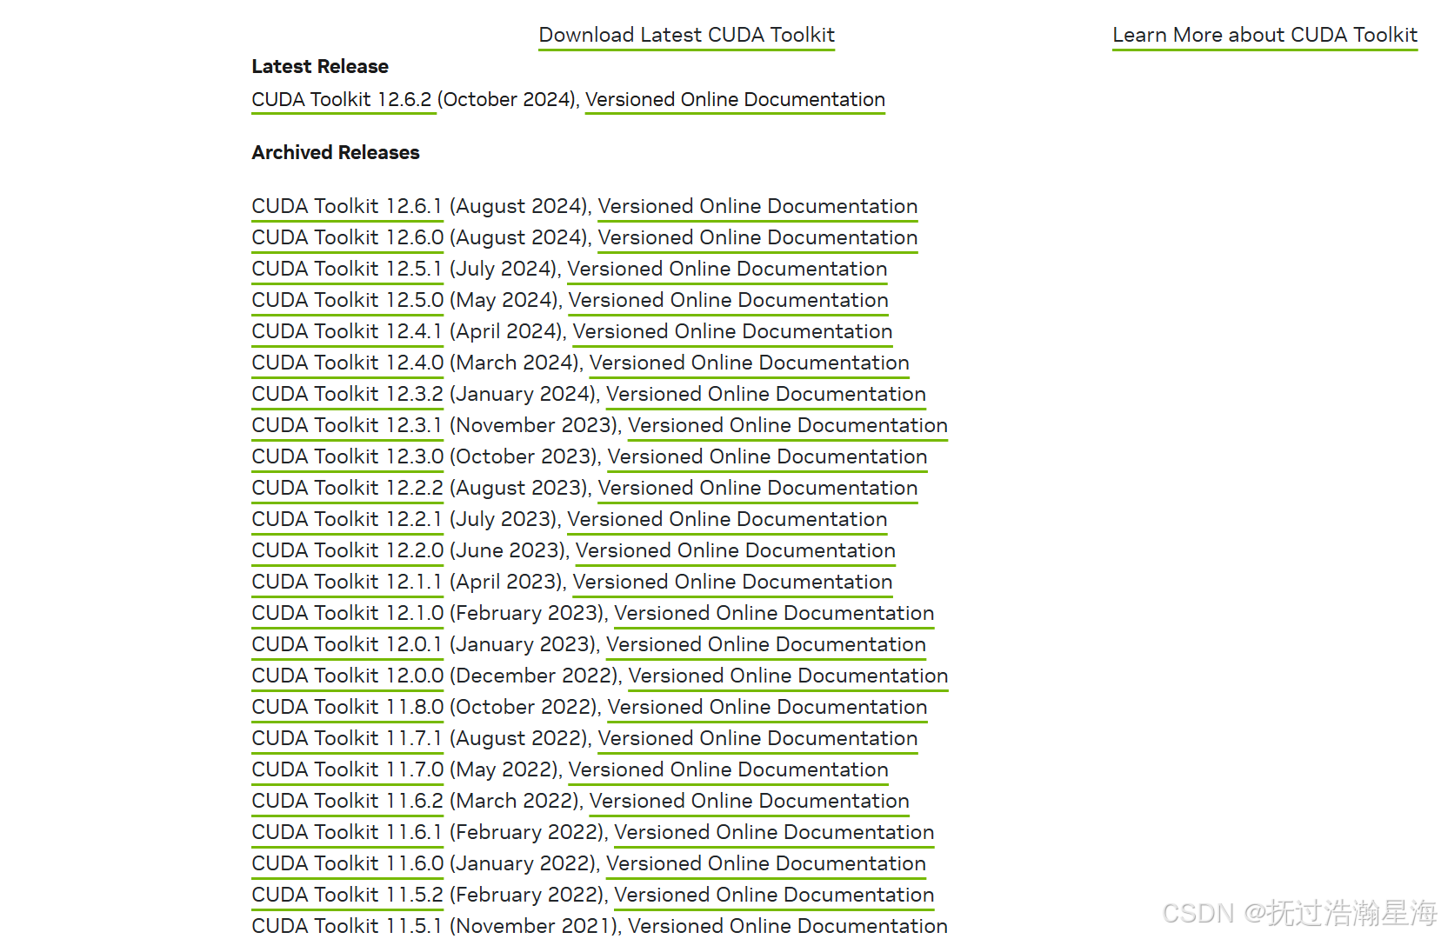Viewport: 1441px width, 939px height.
Task: Click CUDA Toolkit 11.5.1 link
Action: (347, 926)
